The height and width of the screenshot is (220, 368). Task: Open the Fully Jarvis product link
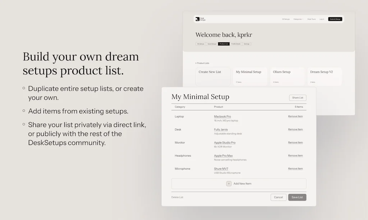pyautogui.click(x=221, y=130)
